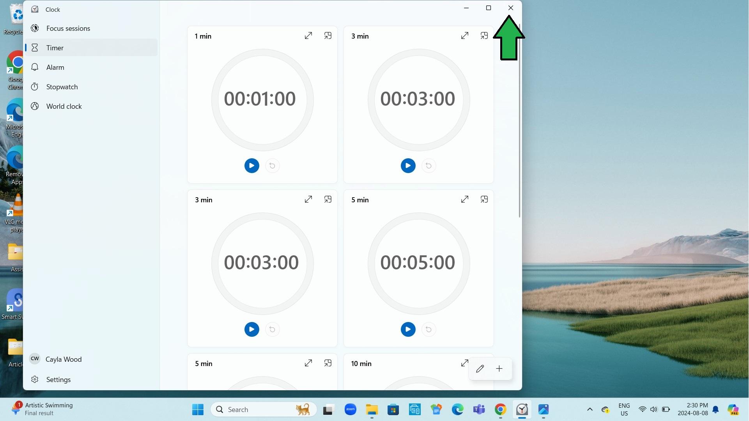Edit timers with the pencil button

click(480, 369)
